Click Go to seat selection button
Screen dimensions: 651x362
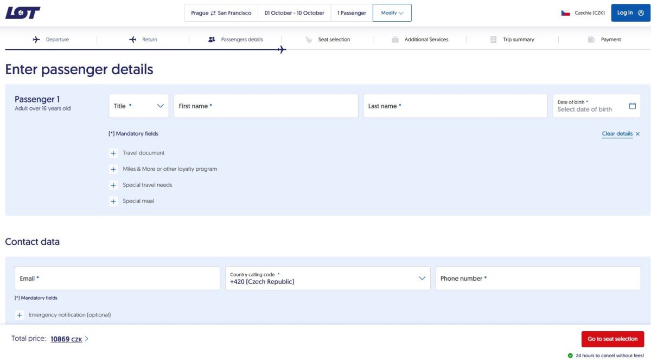tap(612, 339)
